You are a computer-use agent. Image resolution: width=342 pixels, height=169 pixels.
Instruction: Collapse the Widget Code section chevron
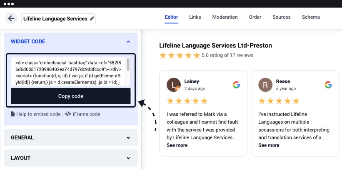coord(128,42)
